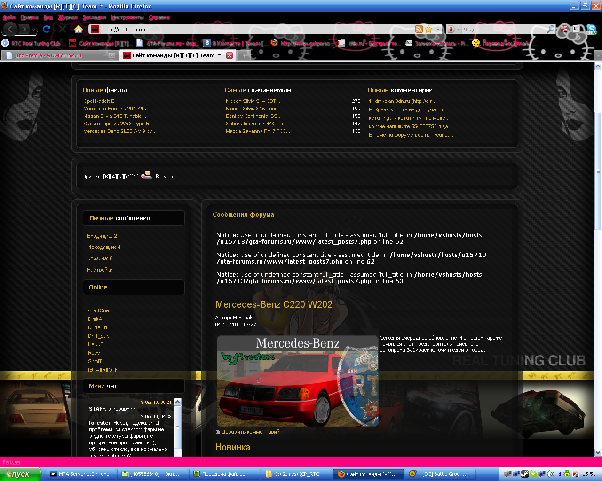The height and width of the screenshot is (481, 602).
Task: Open the back/forward history dropdown arrow
Action: point(34,30)
